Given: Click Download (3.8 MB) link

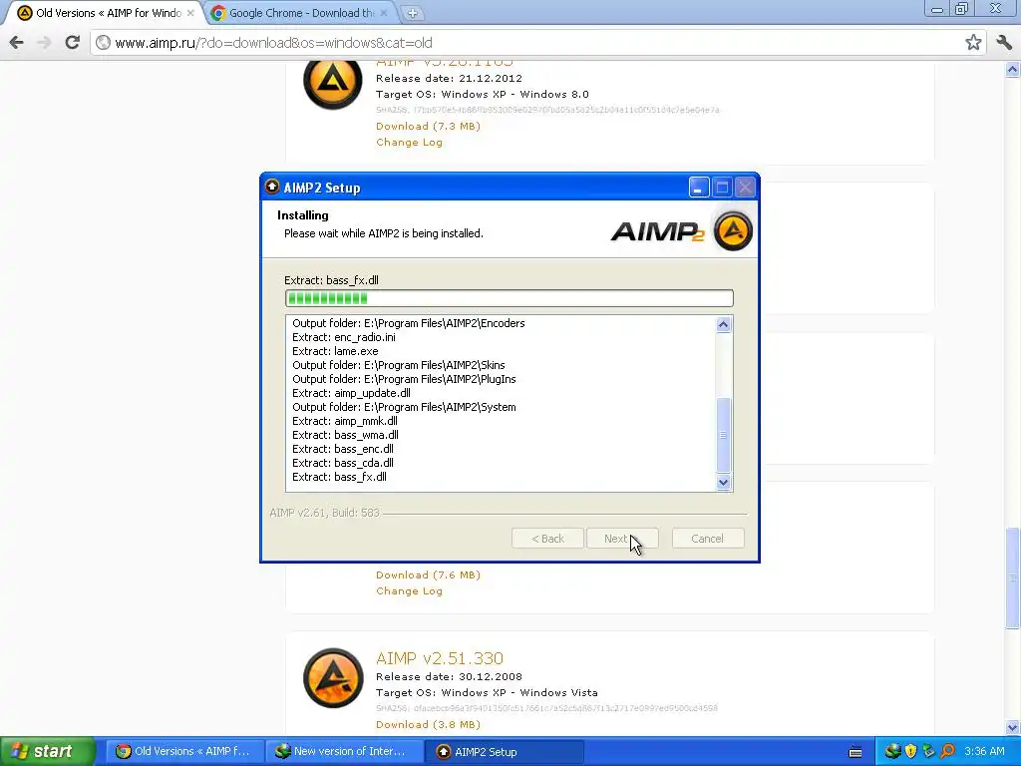Looking at the screenshot, I should (428, 725).
